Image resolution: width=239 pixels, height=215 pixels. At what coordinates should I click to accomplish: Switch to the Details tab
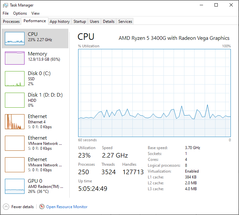point(109,22)
